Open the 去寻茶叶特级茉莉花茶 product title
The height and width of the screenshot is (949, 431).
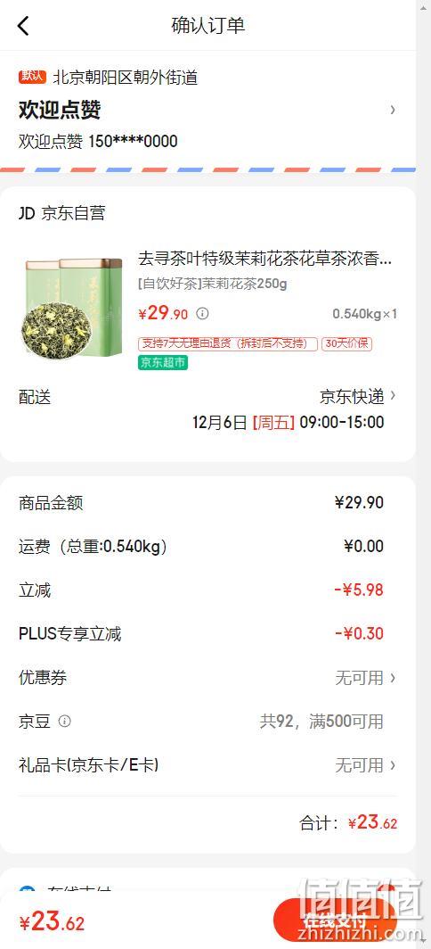click(x=264, y=260)
